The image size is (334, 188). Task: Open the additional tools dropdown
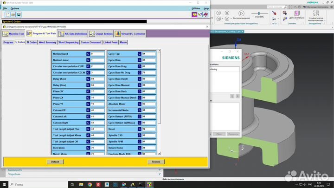click(x=296, y=19)
